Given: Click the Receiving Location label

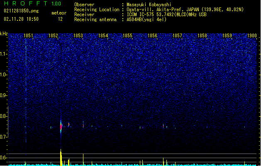Looking at the screenshot, I should pos(97,10).
